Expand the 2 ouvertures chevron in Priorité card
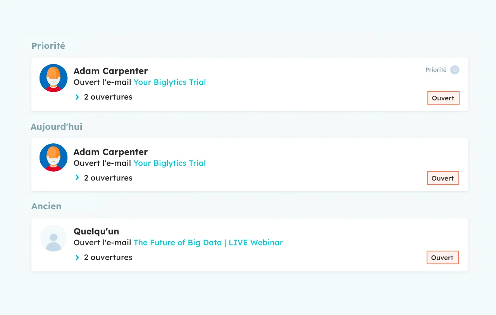 [x=77, y=97]
